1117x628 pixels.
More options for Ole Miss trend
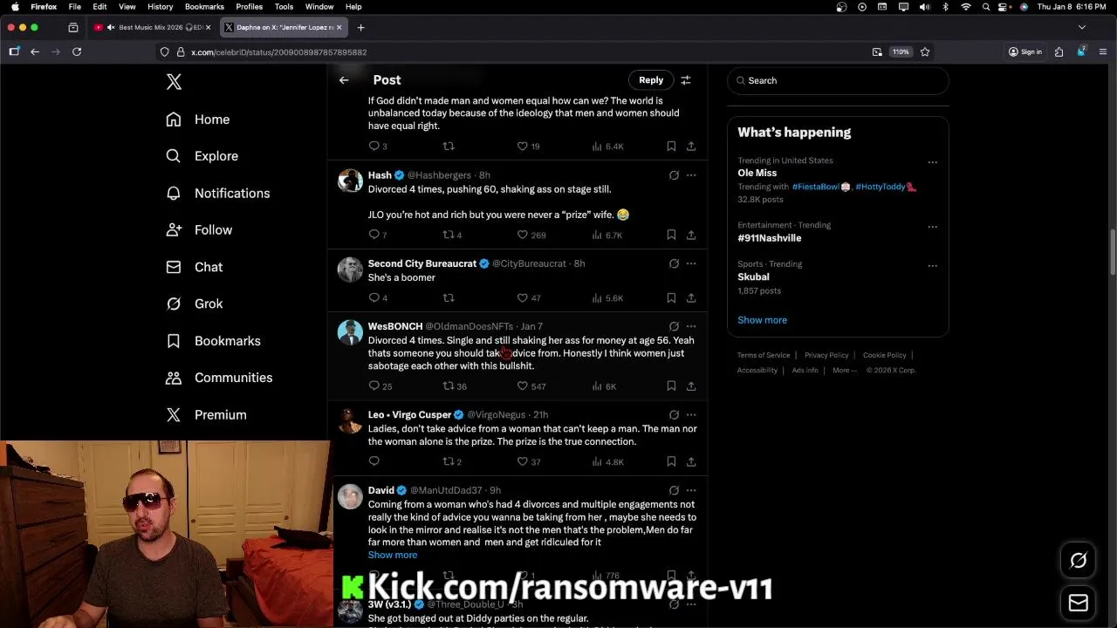[932, 162]
